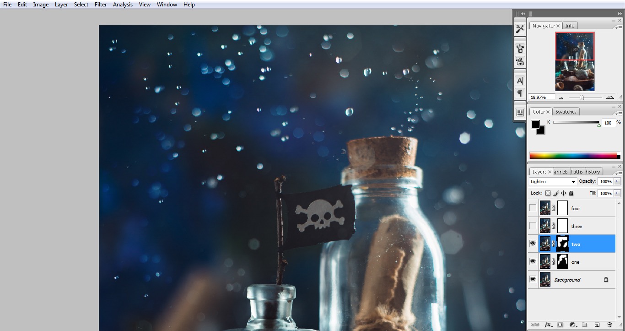Open the Analysis menu
Viewport: 625px width, 331px height.
123,5
